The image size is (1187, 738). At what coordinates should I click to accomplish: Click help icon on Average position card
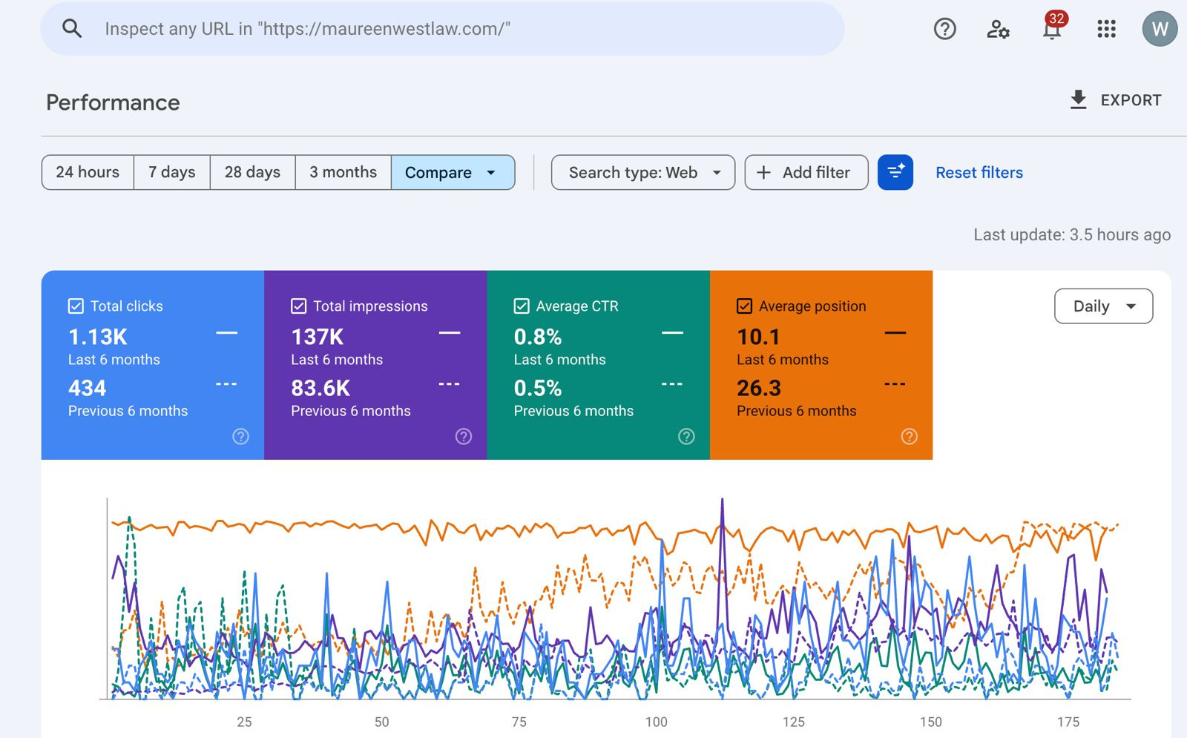click(909, 436)
